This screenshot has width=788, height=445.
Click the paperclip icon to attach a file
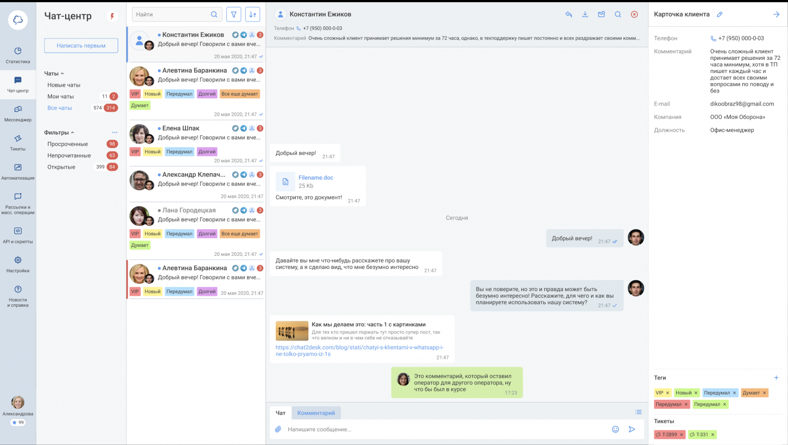click(x=278, y=429)
